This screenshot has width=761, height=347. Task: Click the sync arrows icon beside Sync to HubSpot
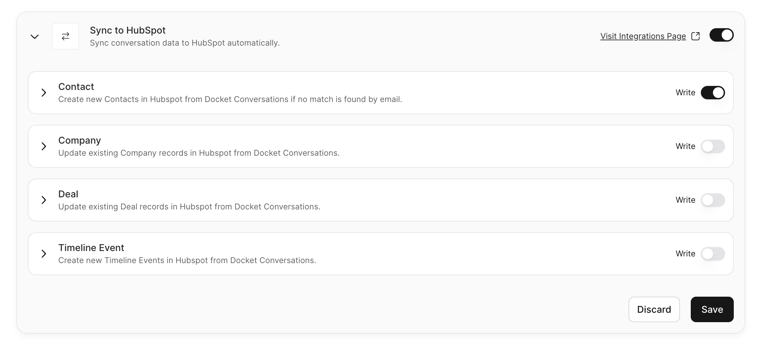(66, 36)
